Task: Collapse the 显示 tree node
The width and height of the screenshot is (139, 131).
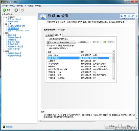Action: (4, 33)
